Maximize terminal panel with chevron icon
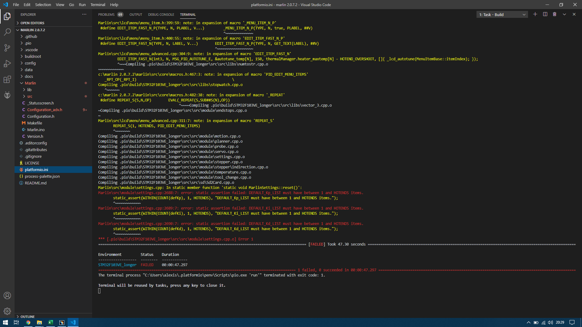The height and width of the screenshot is (327, 582). [x=564, y=14]
